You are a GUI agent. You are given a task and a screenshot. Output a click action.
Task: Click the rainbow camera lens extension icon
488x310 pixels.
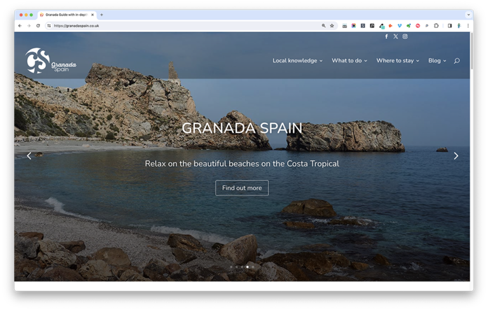353,26
